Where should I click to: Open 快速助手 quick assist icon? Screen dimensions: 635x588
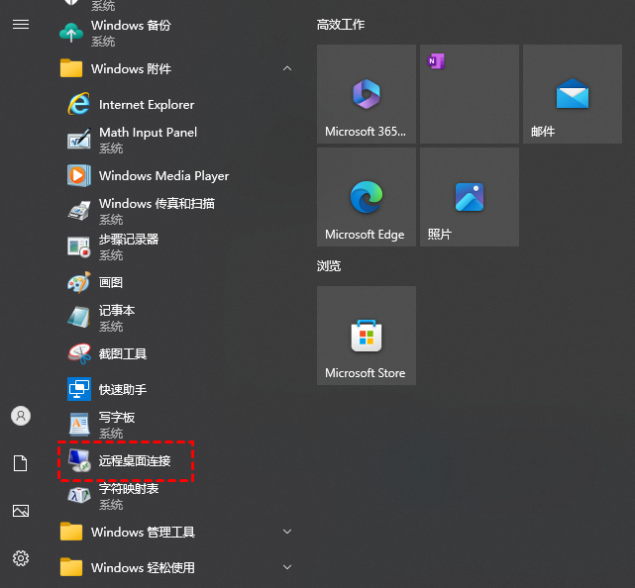tap(79, 389)
